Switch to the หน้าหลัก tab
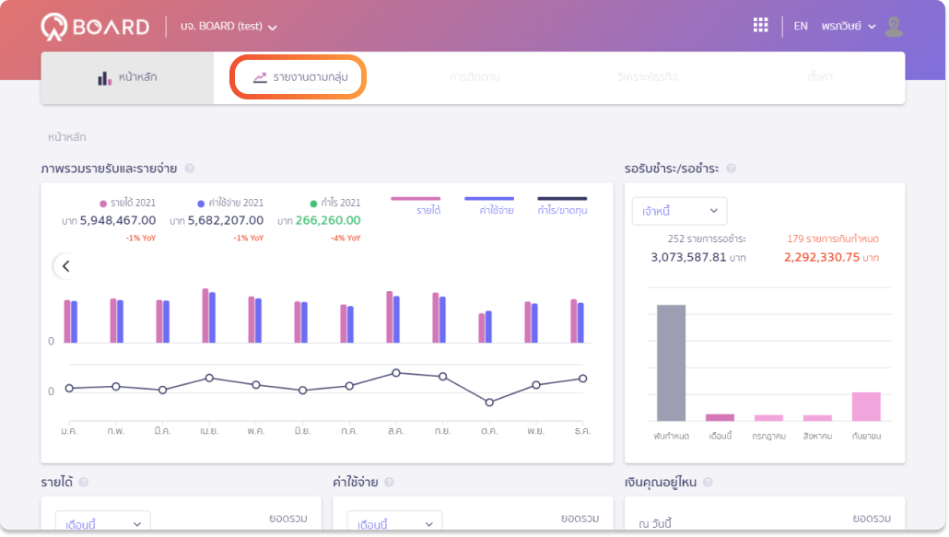The image size is (949, 537). 127,77
